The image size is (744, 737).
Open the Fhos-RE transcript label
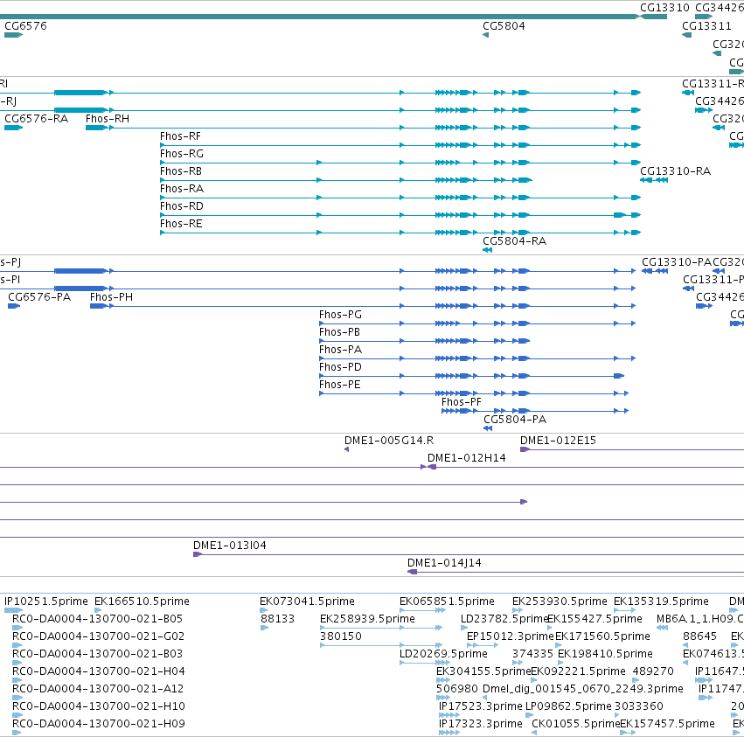click(x=181, y=224)
